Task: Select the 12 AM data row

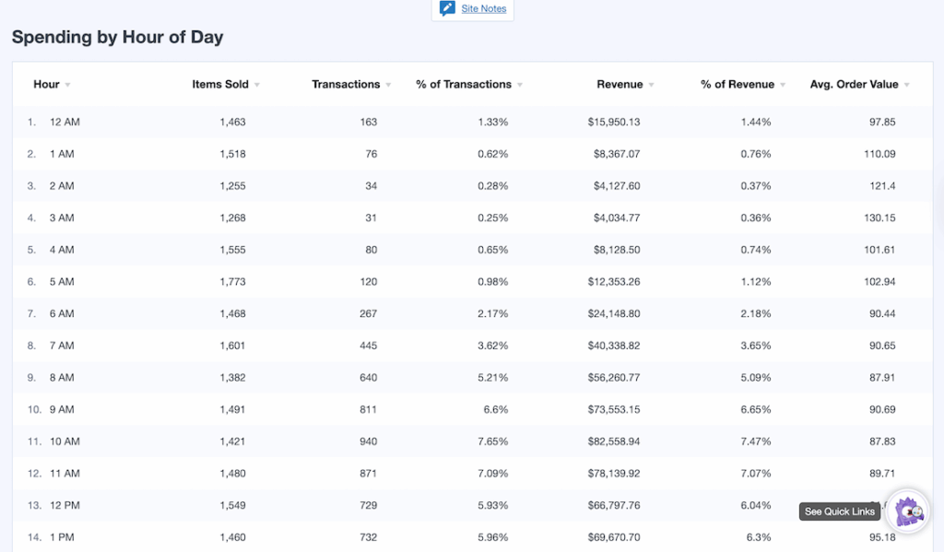Action: (461, 122)
